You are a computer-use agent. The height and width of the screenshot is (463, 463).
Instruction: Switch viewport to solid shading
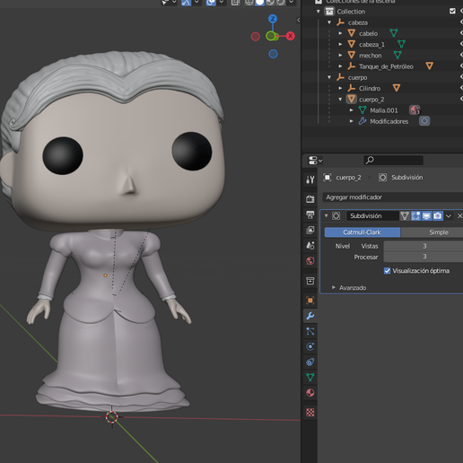259,3
